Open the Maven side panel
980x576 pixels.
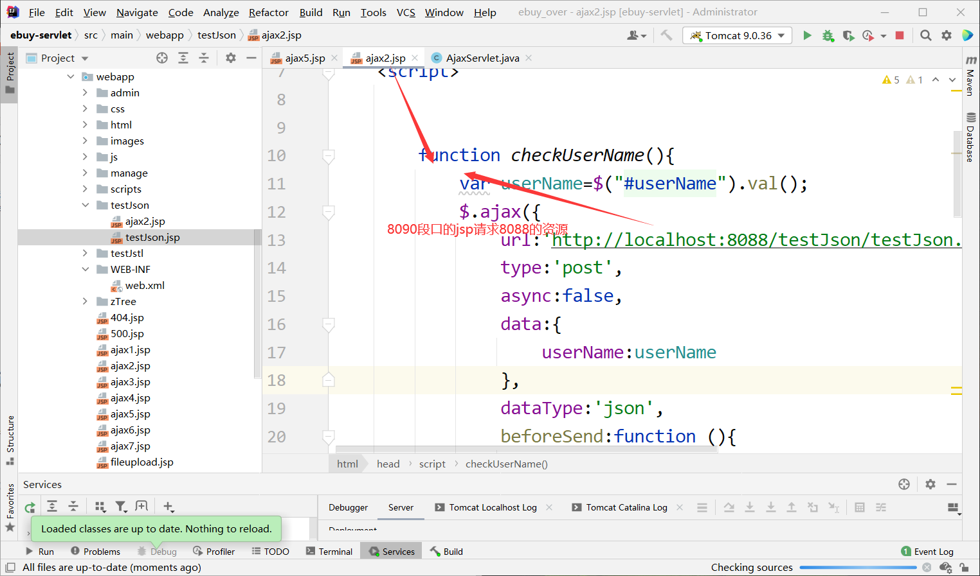970,75
